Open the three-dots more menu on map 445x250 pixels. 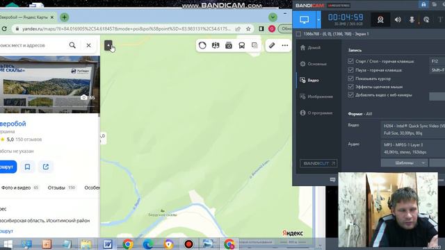click(284, 45)
